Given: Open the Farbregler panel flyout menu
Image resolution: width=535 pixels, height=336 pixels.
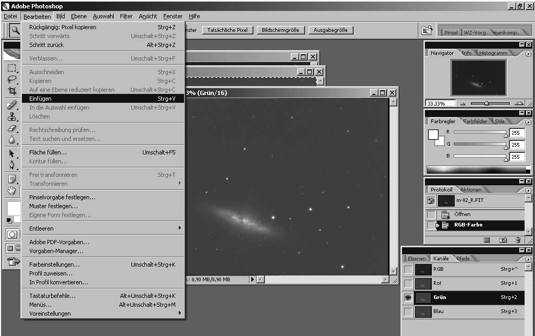Looking at the screenshot, I should click(x=528, y=122).
